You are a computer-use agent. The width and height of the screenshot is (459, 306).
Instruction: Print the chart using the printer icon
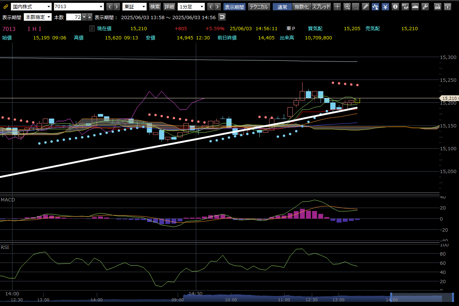[x=437, y=7]
